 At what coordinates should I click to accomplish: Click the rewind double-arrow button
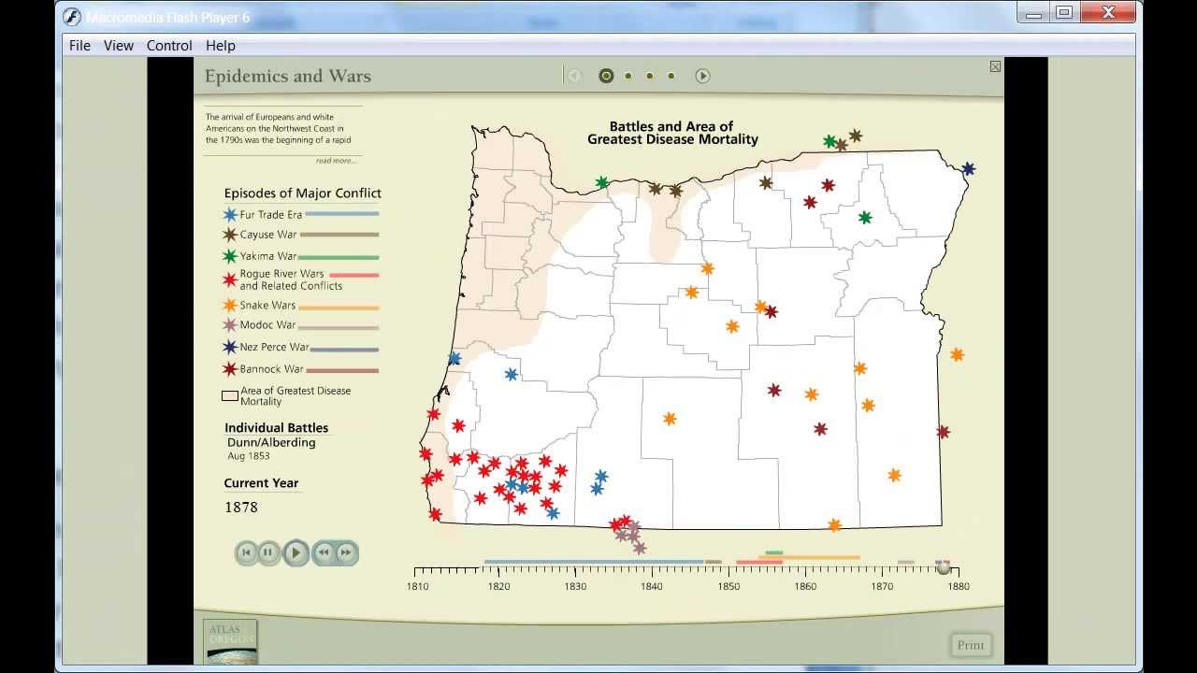click(324, 552)
